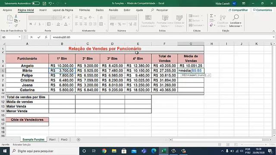276x155 pixels.
Task: Select column H header
Action: [212, 43]
